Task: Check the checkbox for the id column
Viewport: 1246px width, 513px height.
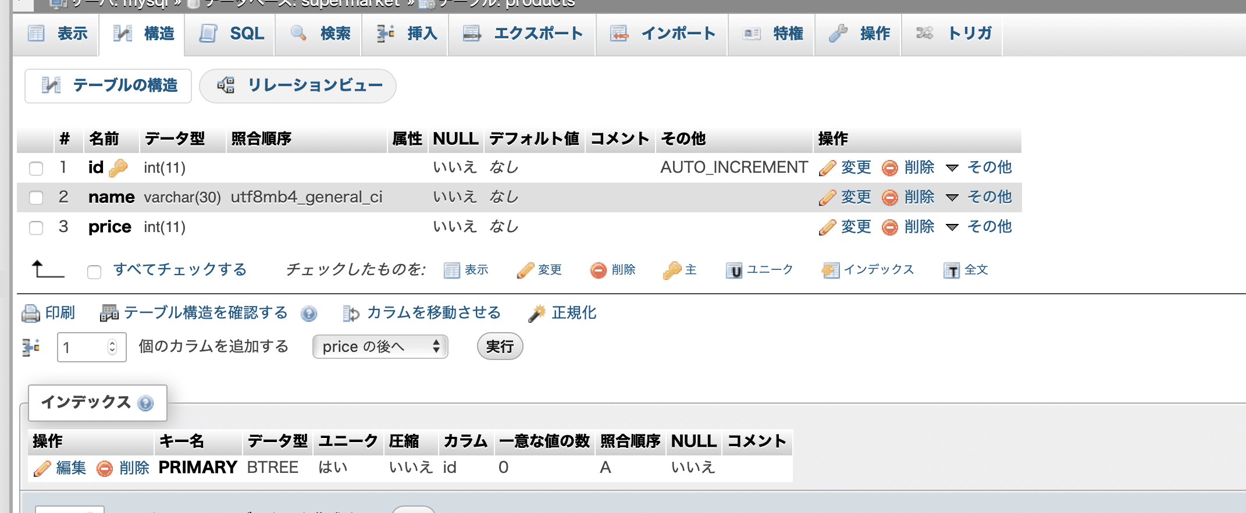Action: coord(36,169)
